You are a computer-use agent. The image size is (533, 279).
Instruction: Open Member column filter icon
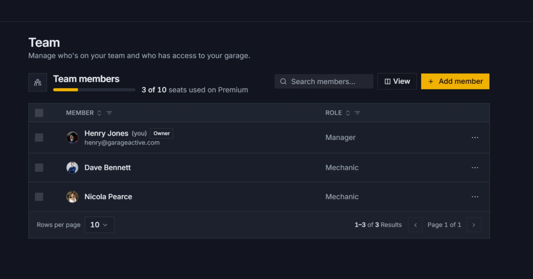109,113
